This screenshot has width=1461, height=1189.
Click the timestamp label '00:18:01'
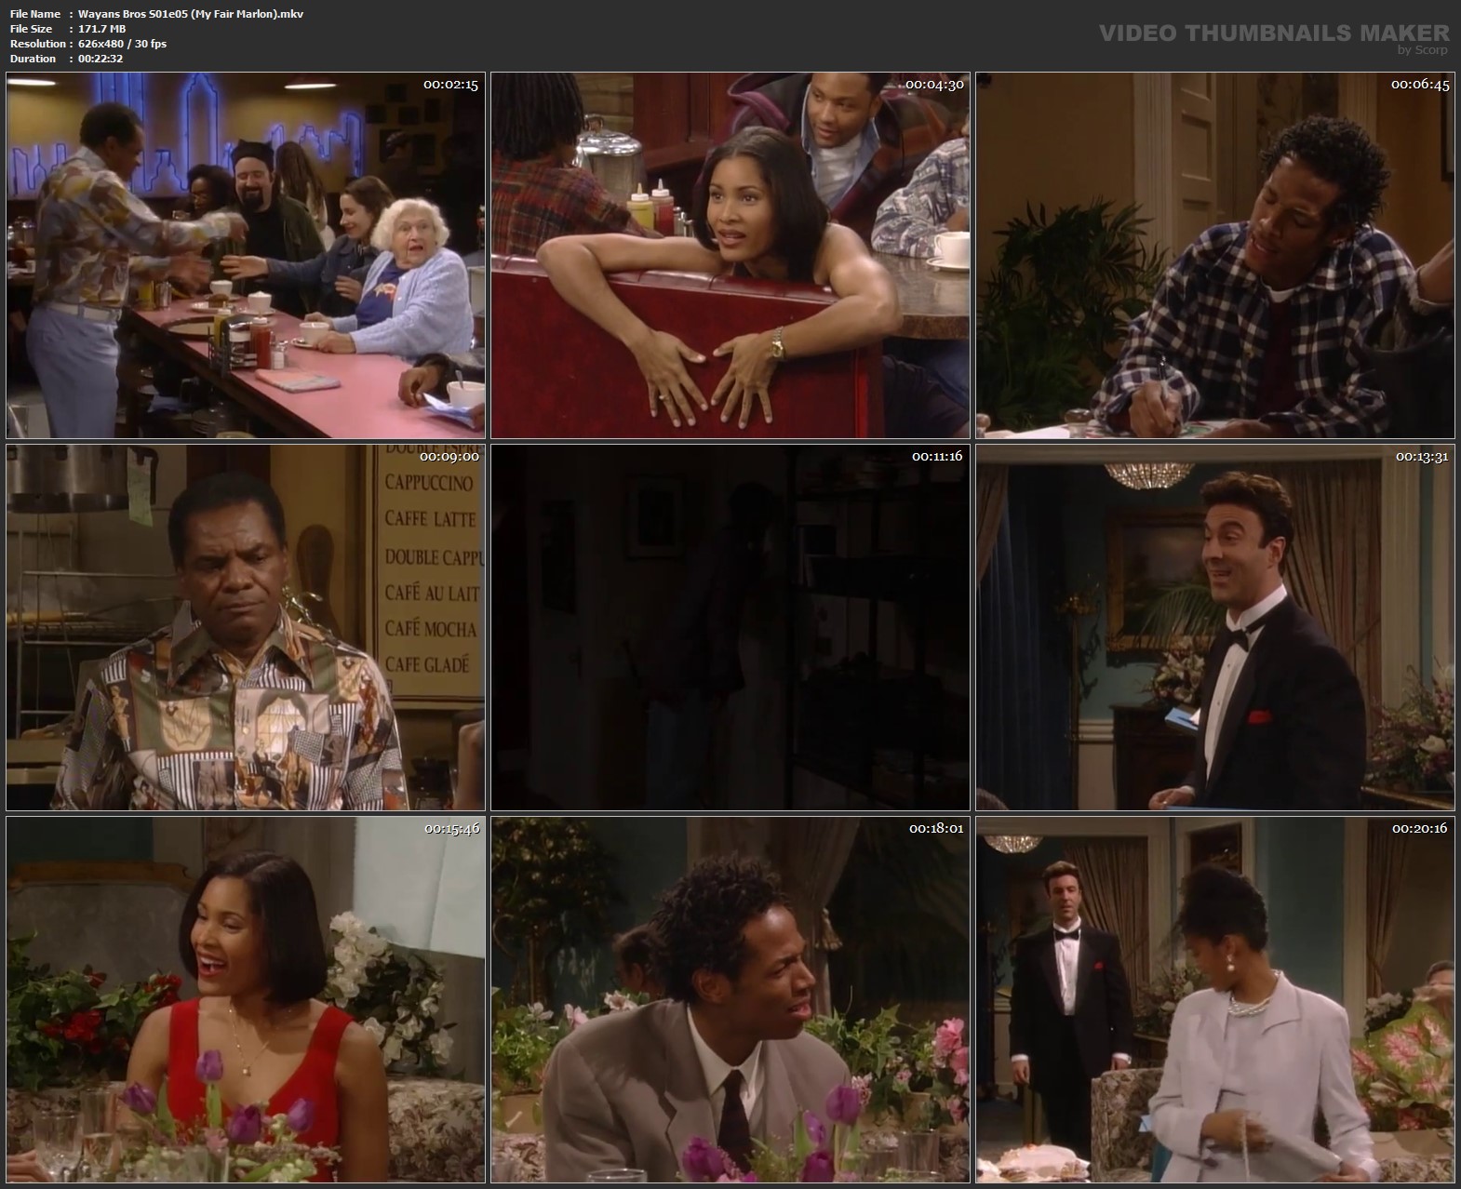[936, 828]
